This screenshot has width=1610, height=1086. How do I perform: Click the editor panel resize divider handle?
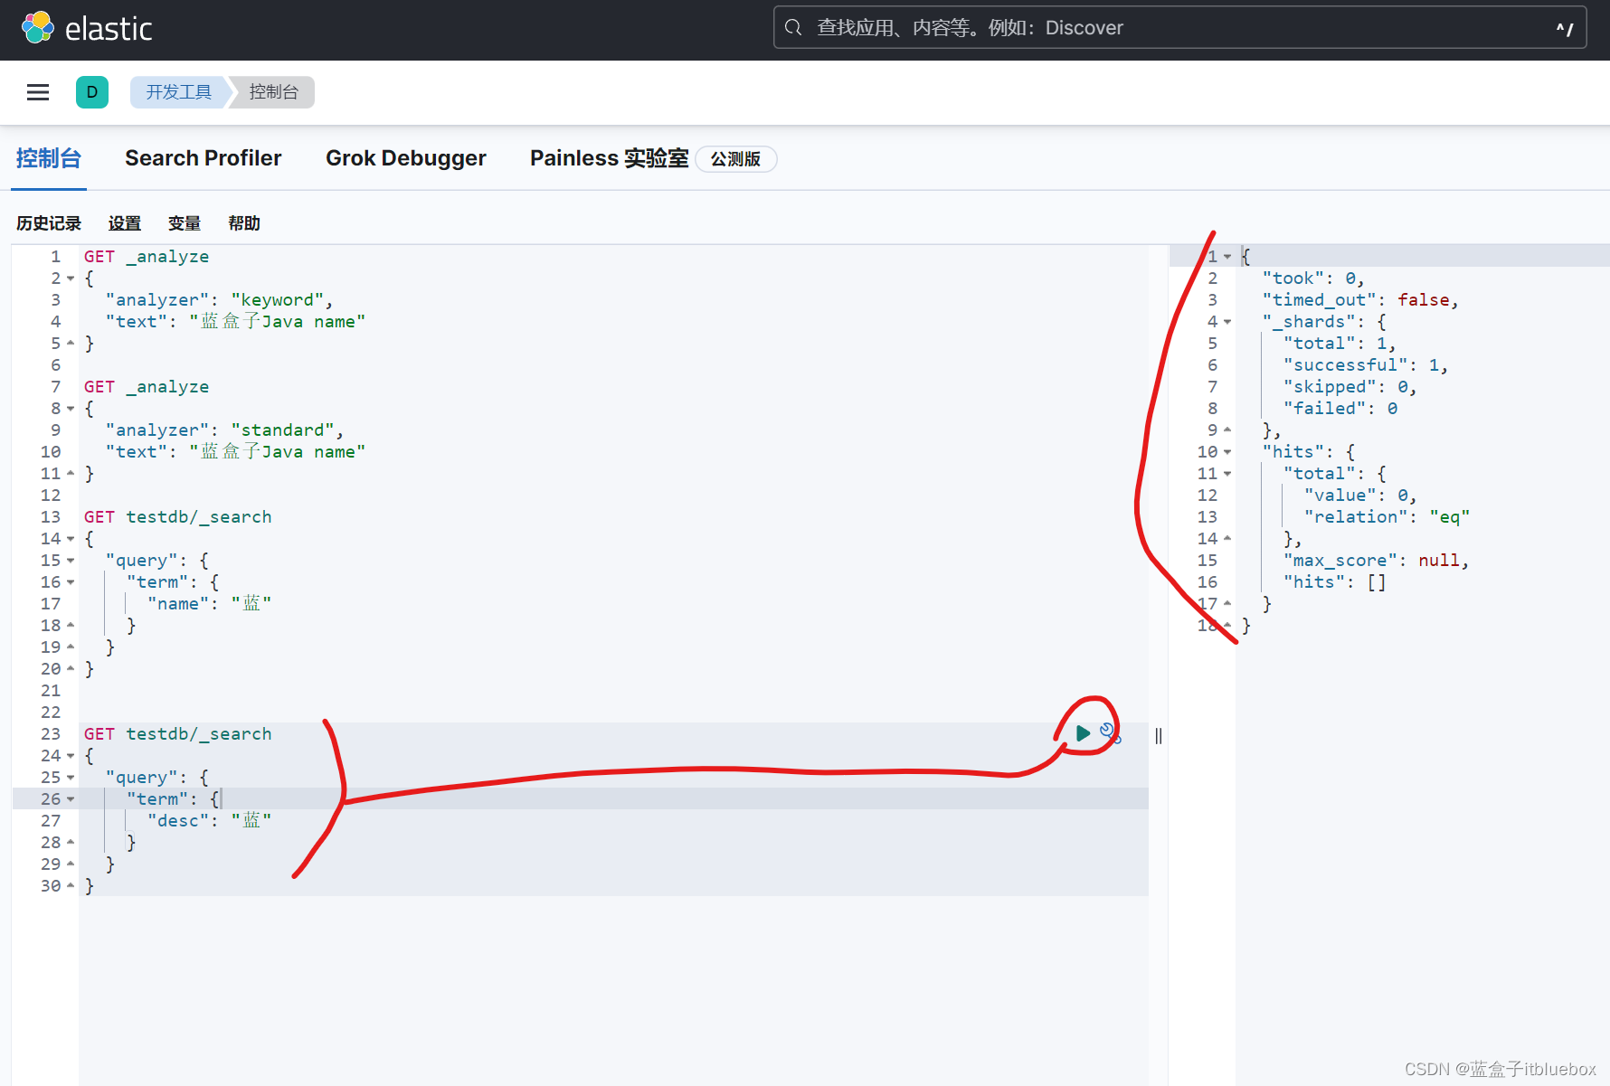coord(1159,736)
